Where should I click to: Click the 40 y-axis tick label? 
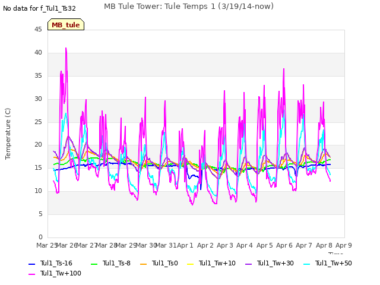[x=38, y=53]
